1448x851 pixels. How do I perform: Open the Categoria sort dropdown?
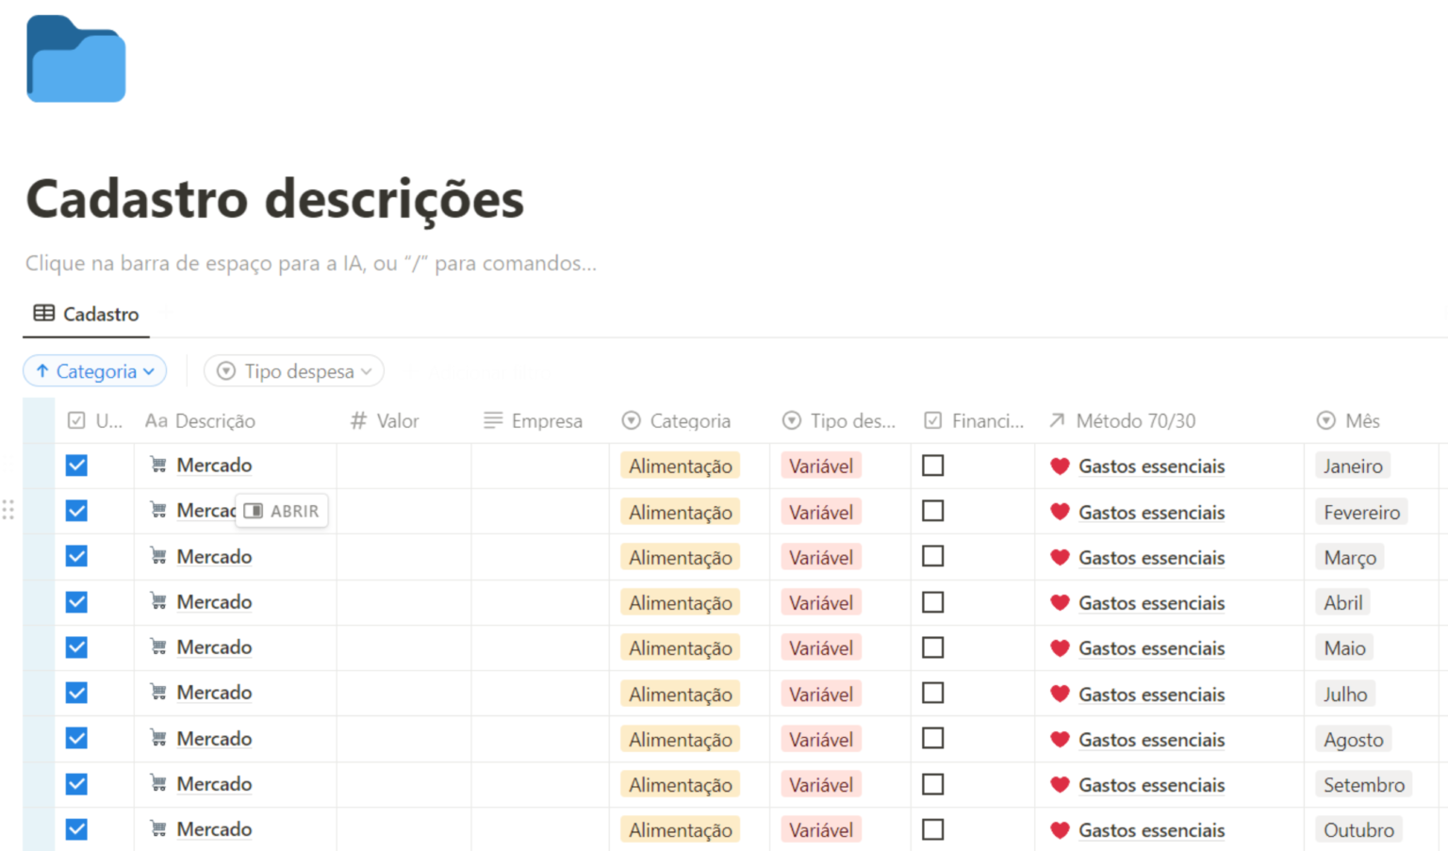click(x=95, y=371)
